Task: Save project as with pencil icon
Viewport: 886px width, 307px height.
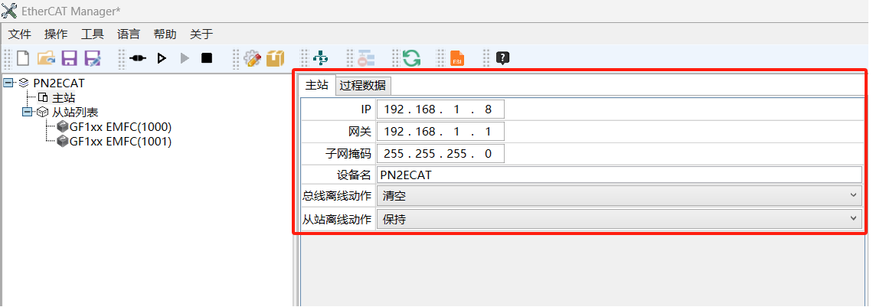Action: (92, 57)
